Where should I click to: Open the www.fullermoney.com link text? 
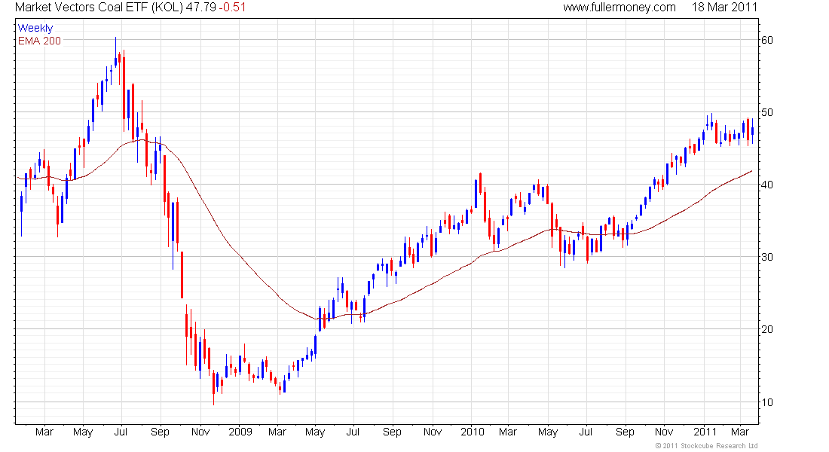click(x=619, y=8)
